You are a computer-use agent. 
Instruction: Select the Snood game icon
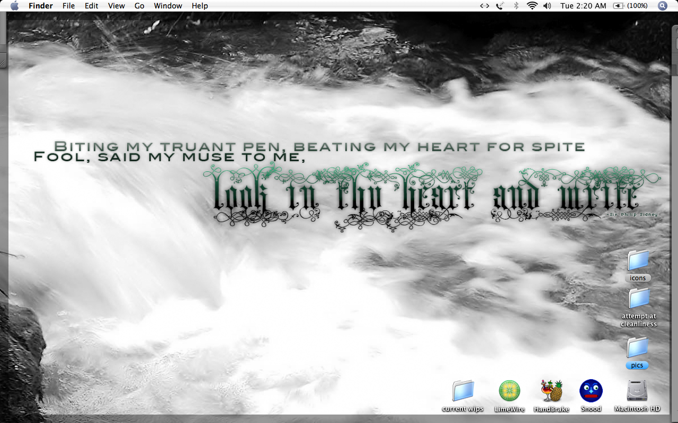[x=591, y=391]
